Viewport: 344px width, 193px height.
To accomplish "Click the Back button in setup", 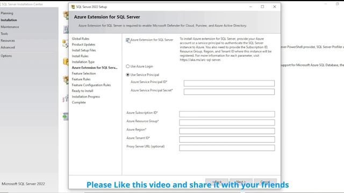I will click(217, 182).
